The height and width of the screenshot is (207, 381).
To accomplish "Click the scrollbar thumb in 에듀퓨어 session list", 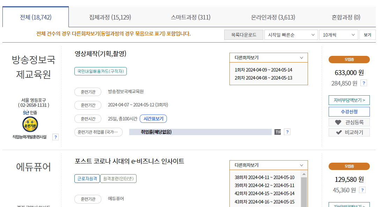I will click(304, 192).
